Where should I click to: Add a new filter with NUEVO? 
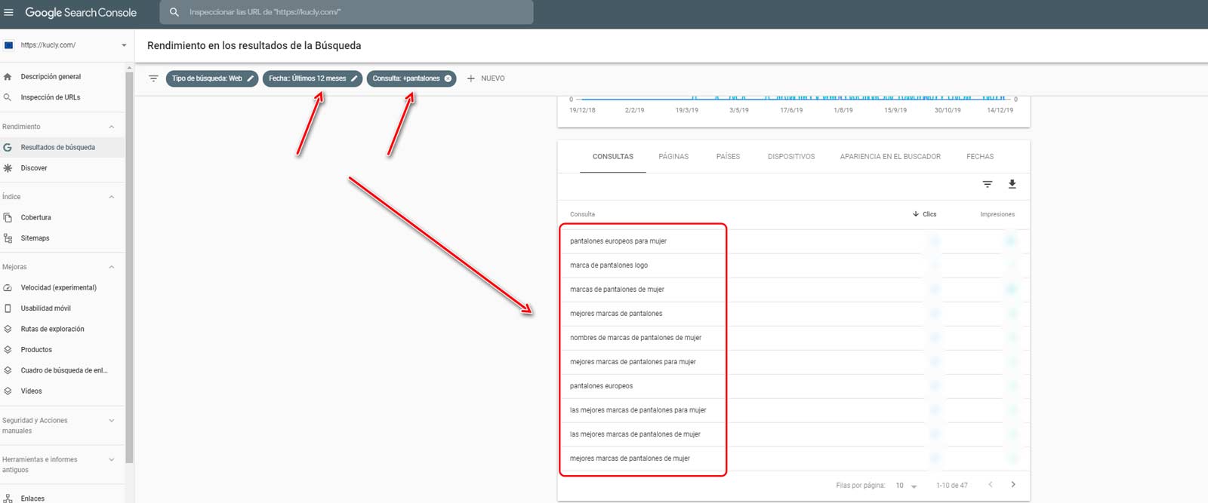485,78
